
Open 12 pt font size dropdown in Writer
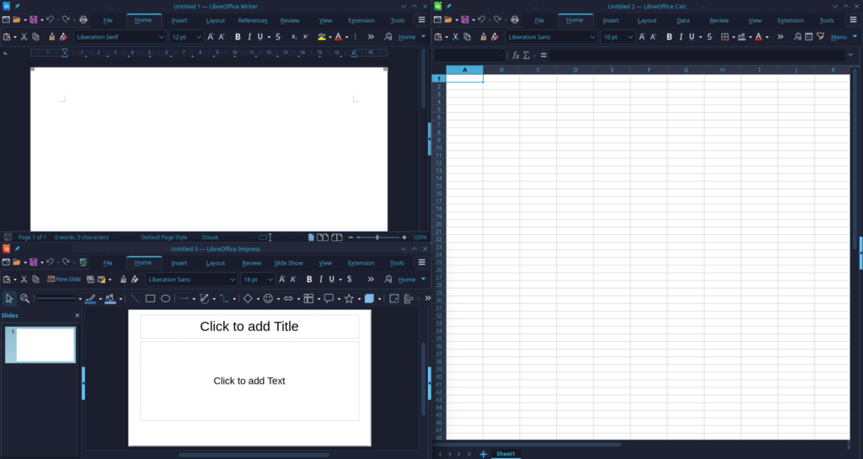tap(199, 37)
